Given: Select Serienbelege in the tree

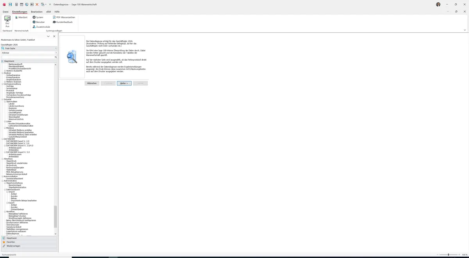Looking at the screenshot, I should (12, 88).
